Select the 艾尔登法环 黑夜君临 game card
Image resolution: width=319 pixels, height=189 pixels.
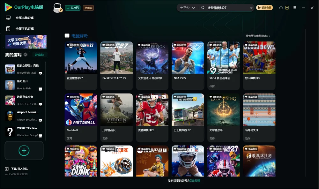[x=152, y=65]
